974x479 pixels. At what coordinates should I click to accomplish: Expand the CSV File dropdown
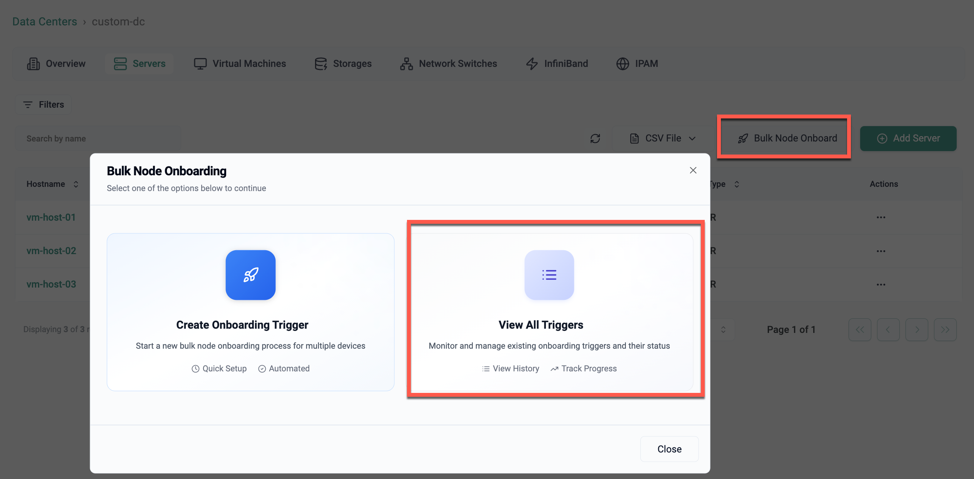[662, 138]
